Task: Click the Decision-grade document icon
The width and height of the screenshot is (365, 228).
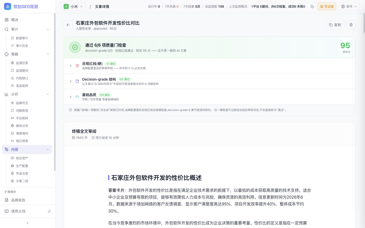Action: pos(77,81)
